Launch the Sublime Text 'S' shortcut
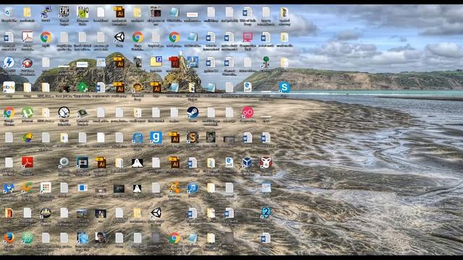The height and width of the screenshot is (260, 463). pos(192,137)
